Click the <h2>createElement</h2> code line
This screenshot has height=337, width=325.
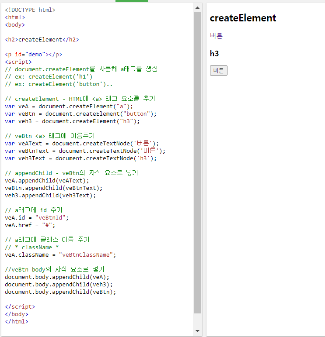(42, 40)
